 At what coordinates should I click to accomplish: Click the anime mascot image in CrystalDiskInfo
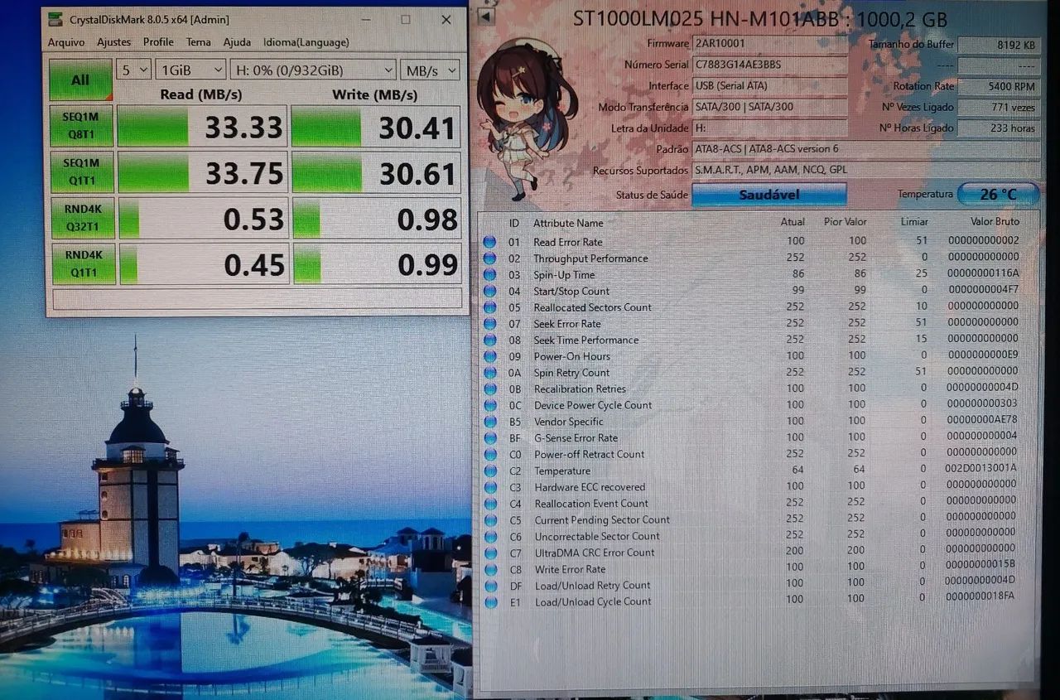click(526, 120)
